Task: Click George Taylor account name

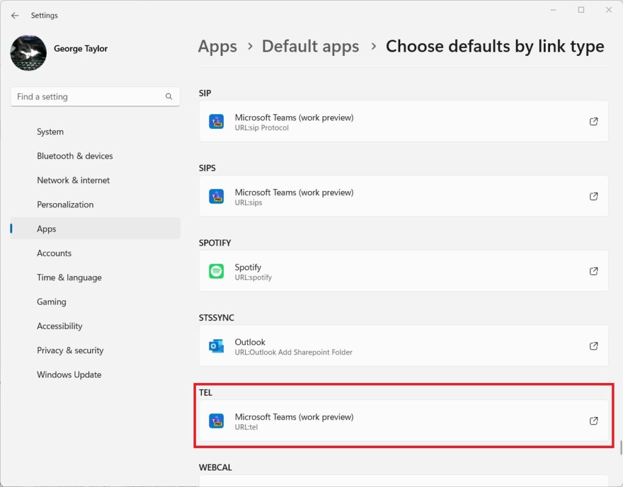Action: [x=81, y=49]
